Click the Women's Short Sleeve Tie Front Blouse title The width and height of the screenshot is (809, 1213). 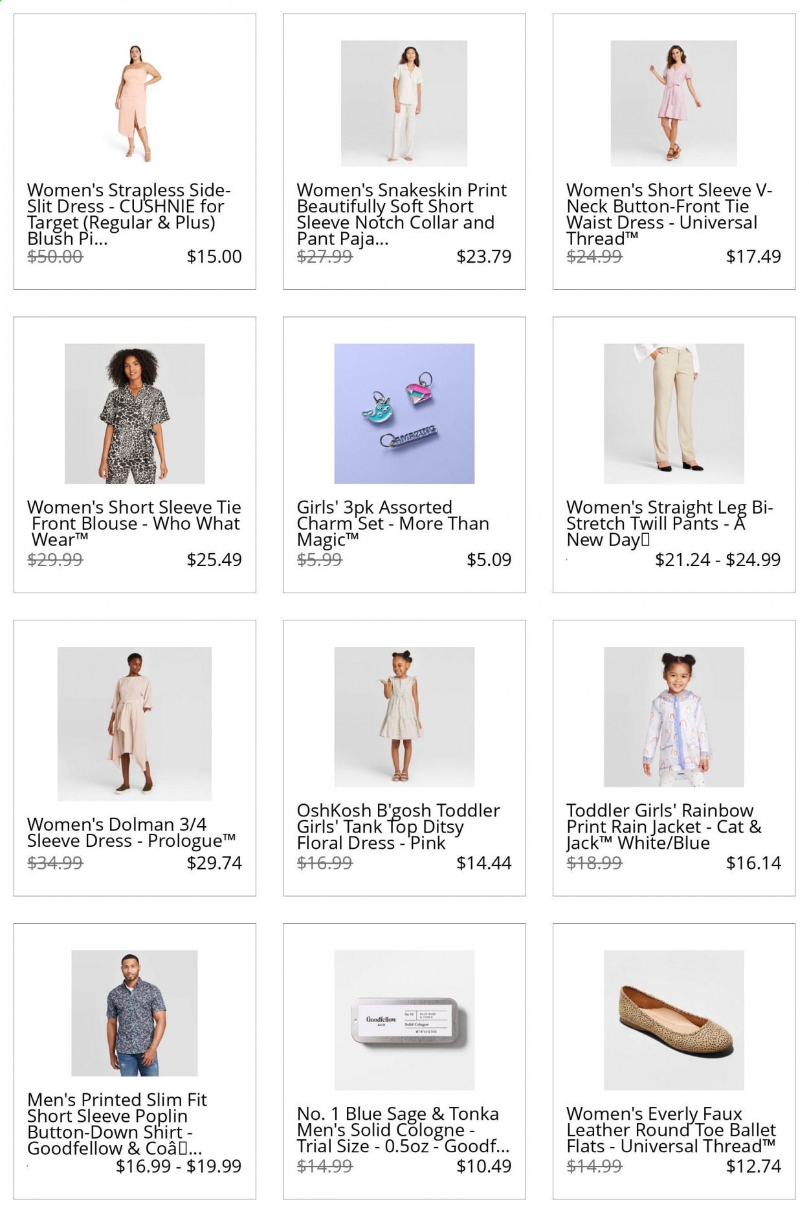tap(134, 523)
